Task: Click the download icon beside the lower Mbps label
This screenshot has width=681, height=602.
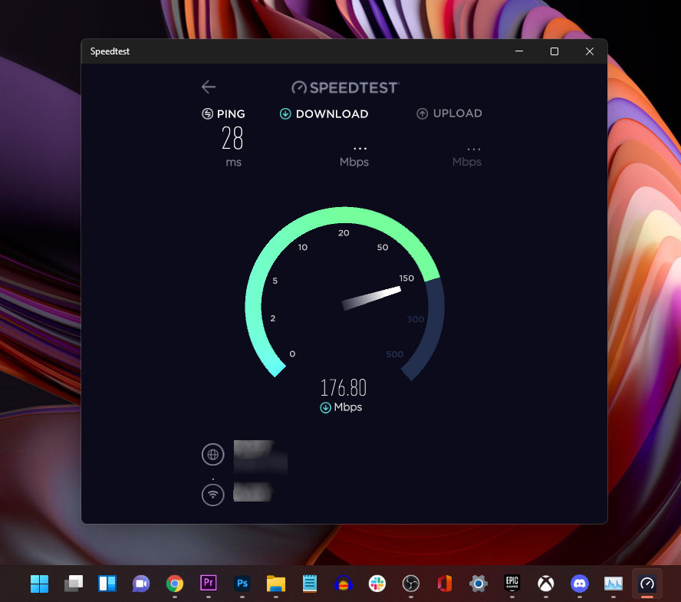Action: tap(325, 407)
